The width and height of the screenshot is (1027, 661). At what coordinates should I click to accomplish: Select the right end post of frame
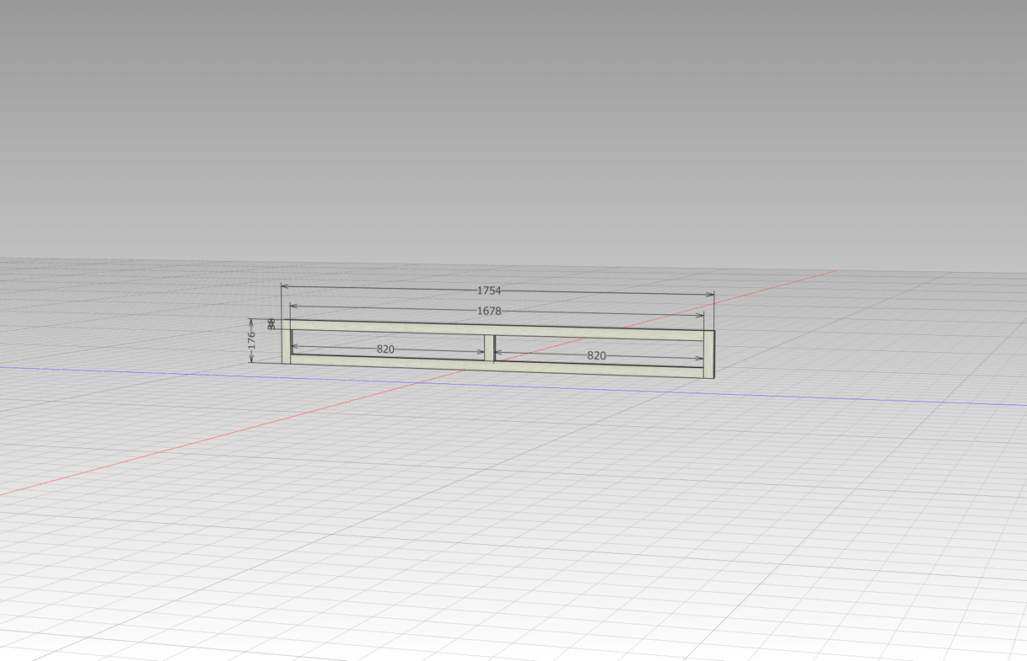point(709,354)
